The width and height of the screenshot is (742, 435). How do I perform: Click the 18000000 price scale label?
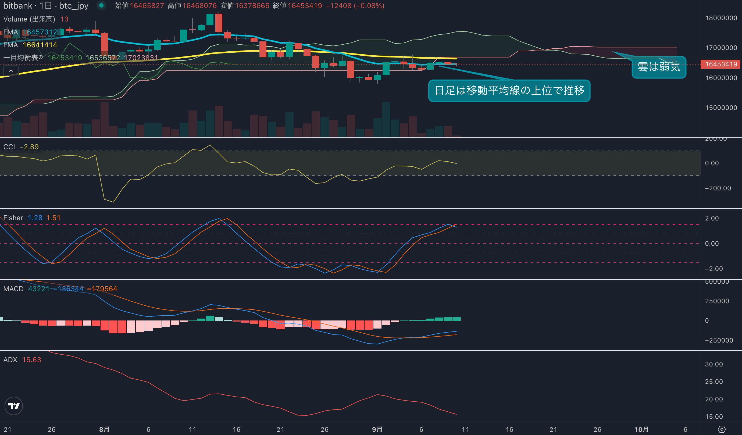tap(721, 18)
